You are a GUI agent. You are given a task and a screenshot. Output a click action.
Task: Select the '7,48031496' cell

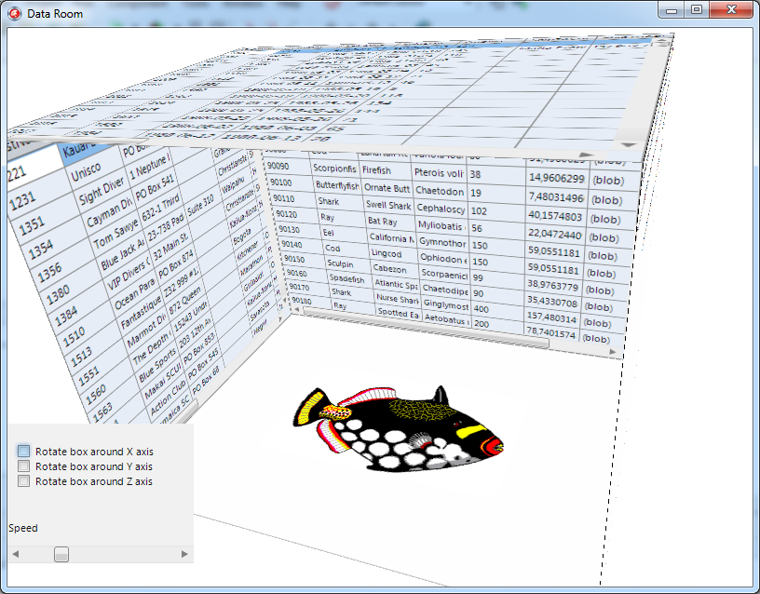coord(556,197)
